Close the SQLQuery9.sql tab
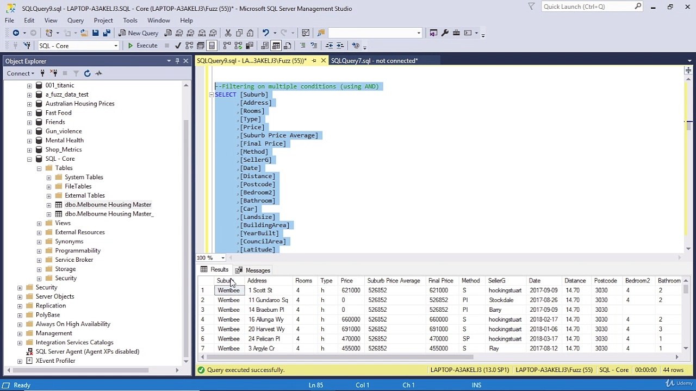 coord(323,61)
